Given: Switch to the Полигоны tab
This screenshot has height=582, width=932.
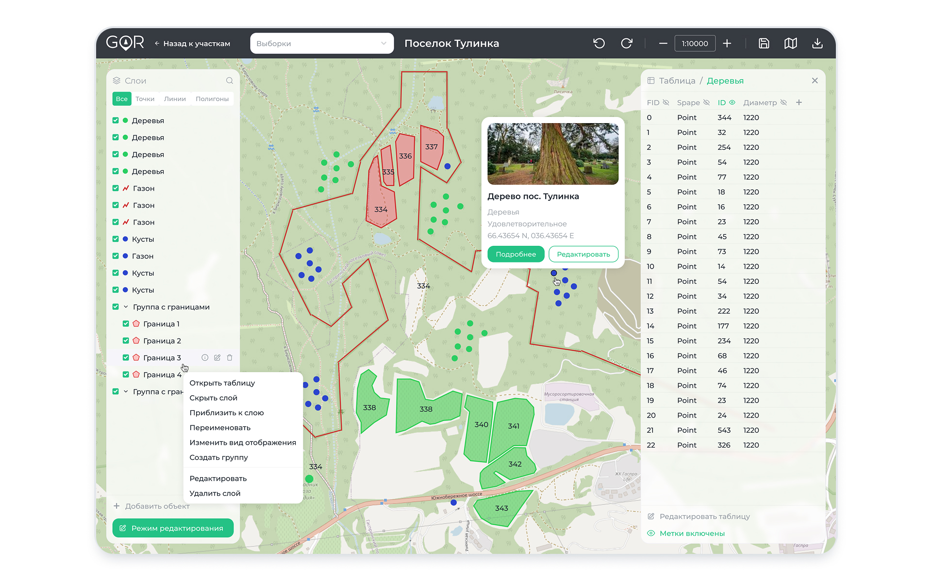Looking at the screenshot, I should pyautogui.click(x=212, y=98).
